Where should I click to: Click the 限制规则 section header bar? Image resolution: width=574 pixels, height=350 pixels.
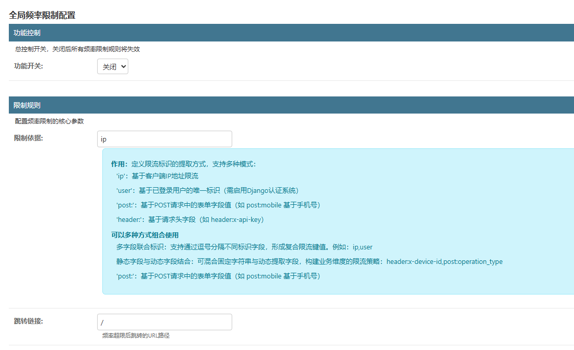click(x=291, y=105)
